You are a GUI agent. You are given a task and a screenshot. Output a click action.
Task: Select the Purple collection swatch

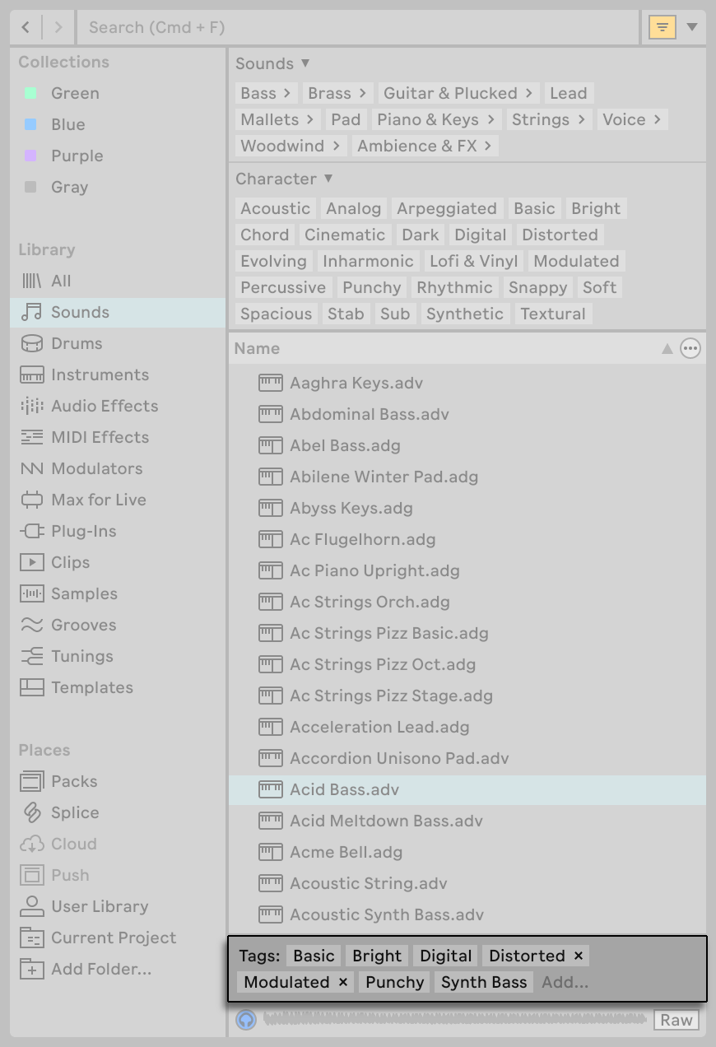30,156
